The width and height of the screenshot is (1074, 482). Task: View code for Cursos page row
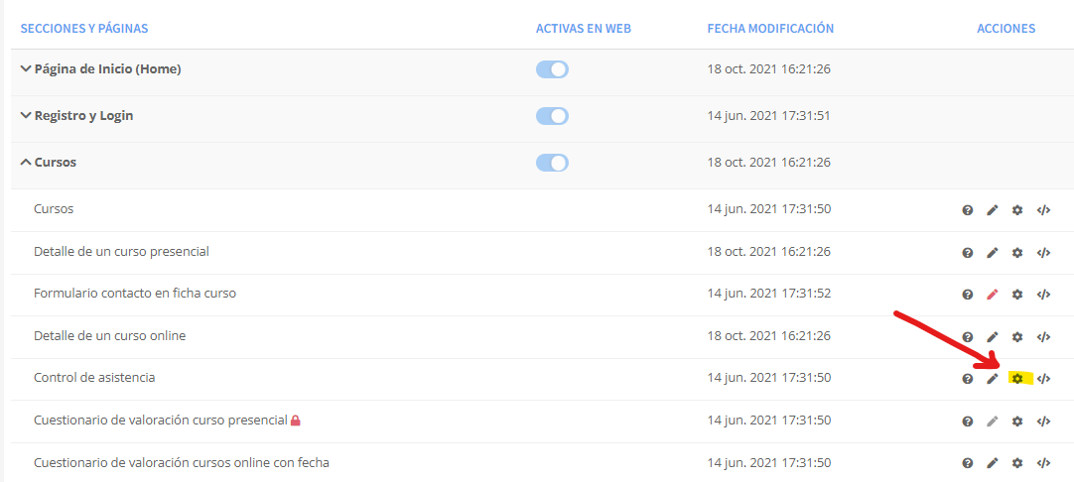pos(1043,210)
